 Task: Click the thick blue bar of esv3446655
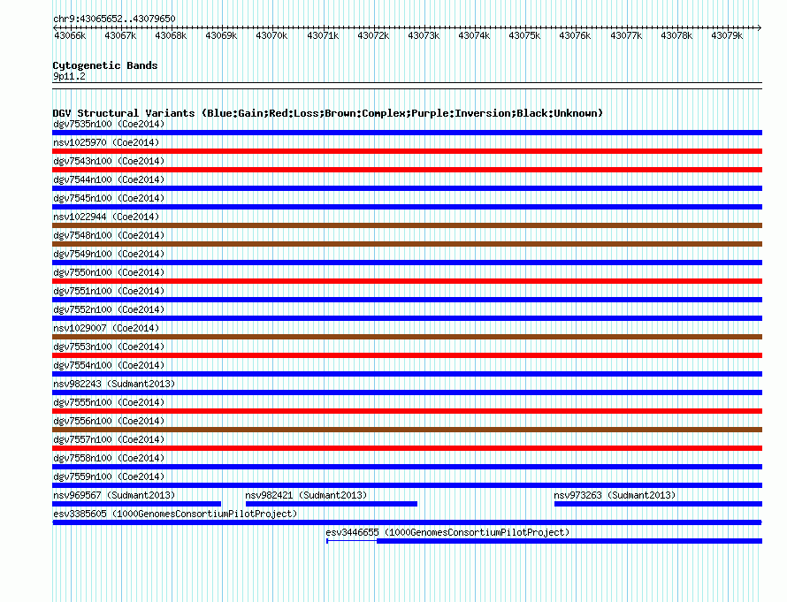[569, 541]
